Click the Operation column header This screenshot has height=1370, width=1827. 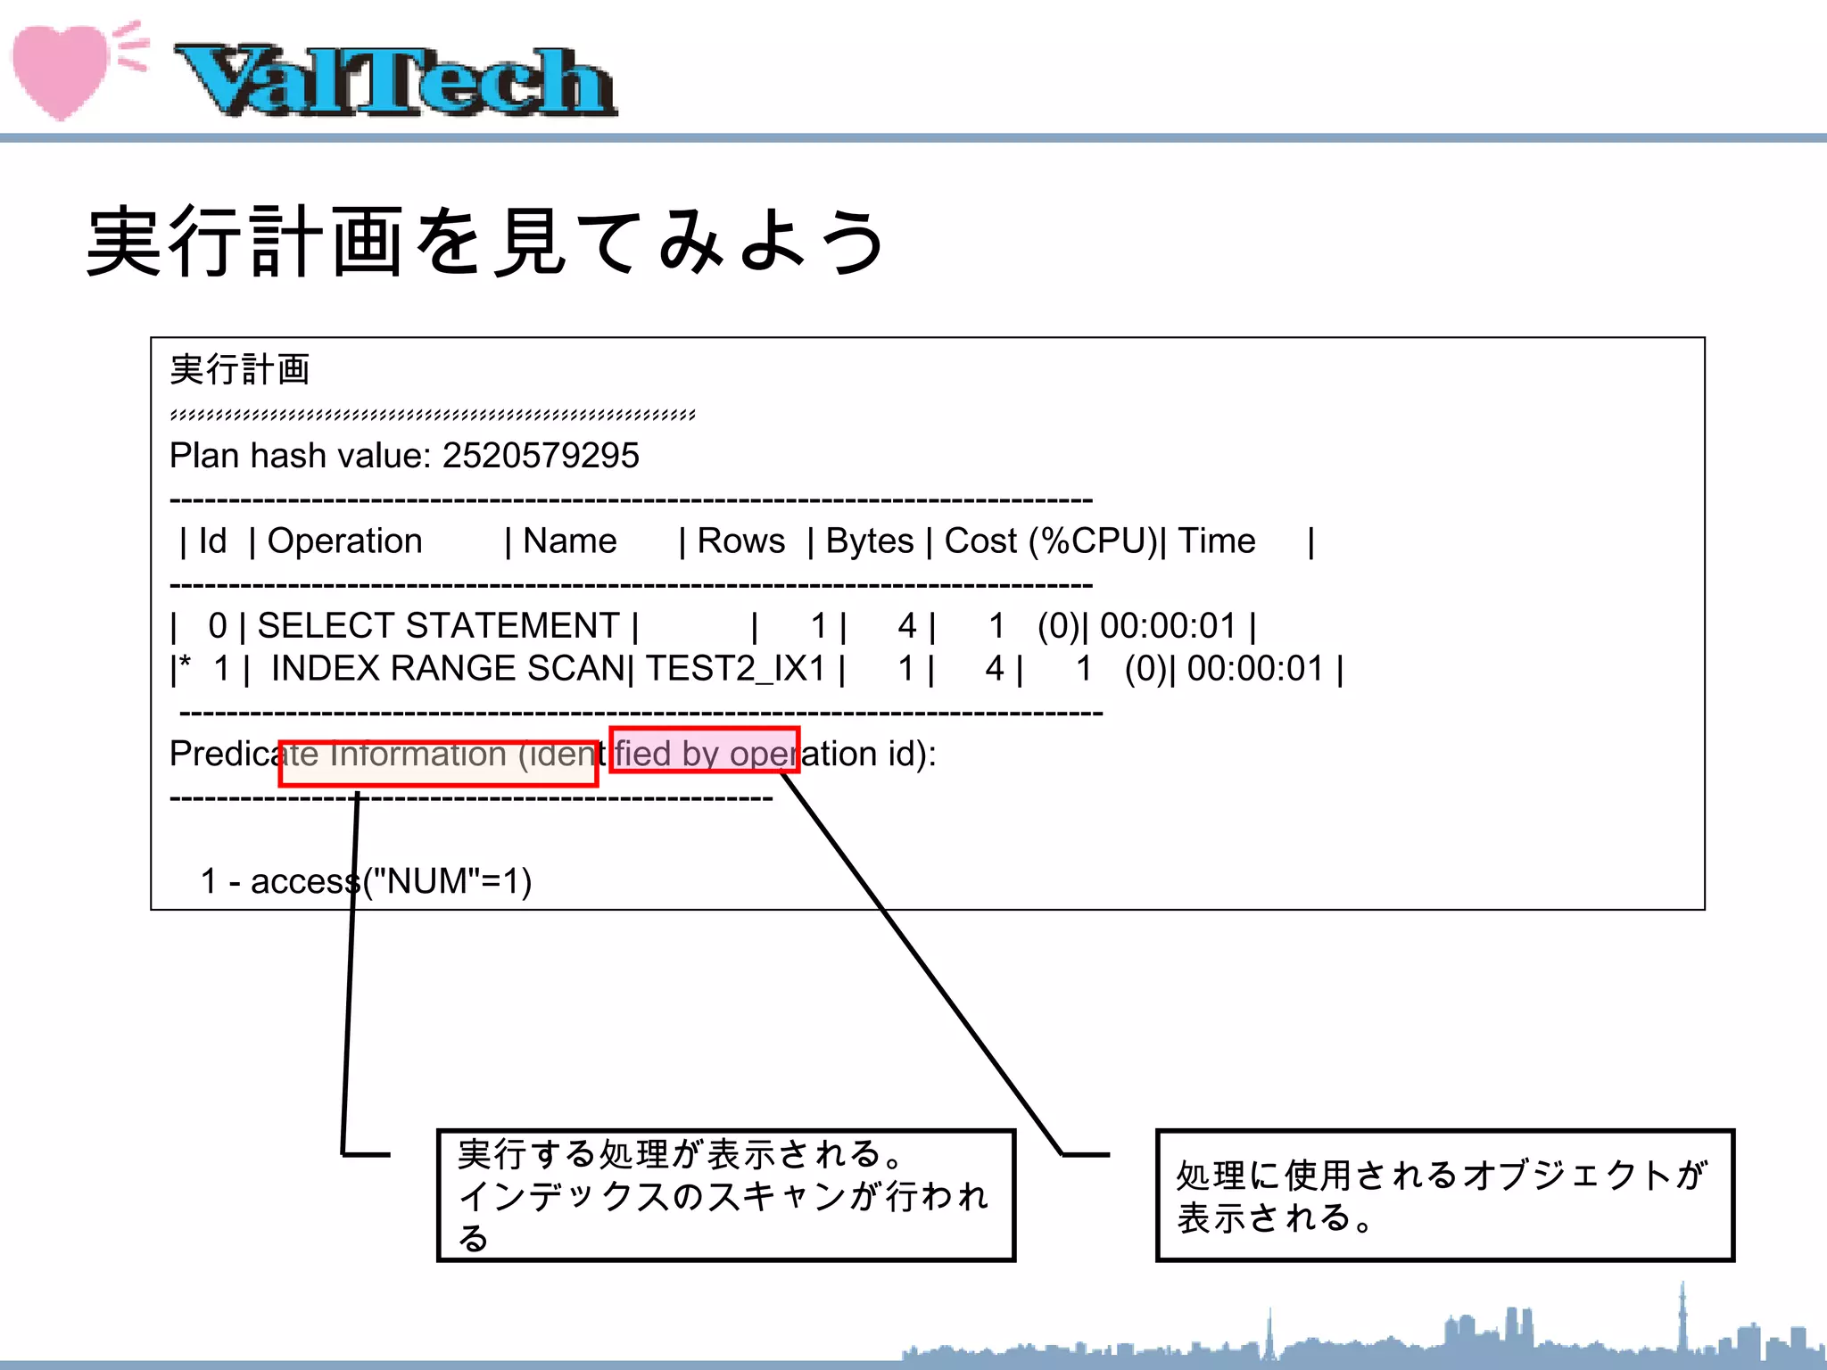coord(344,541)
